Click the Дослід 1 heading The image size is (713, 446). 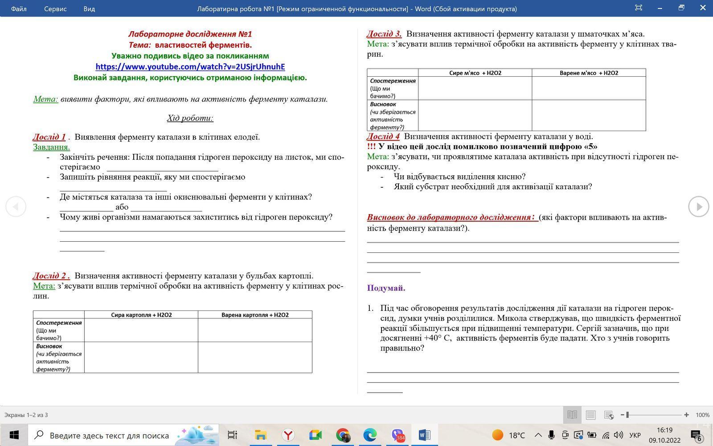click(49, 137)
